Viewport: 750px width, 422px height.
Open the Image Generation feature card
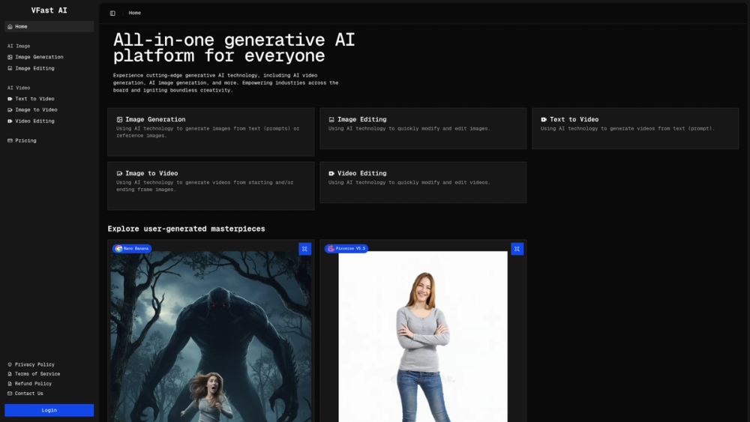point(211,132)
